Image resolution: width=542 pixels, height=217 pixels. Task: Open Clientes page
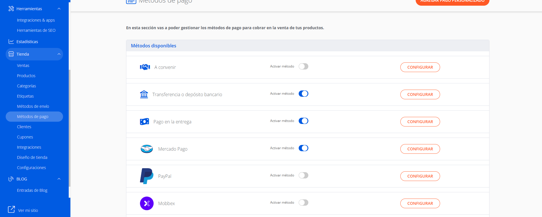(x=24, y=127)
